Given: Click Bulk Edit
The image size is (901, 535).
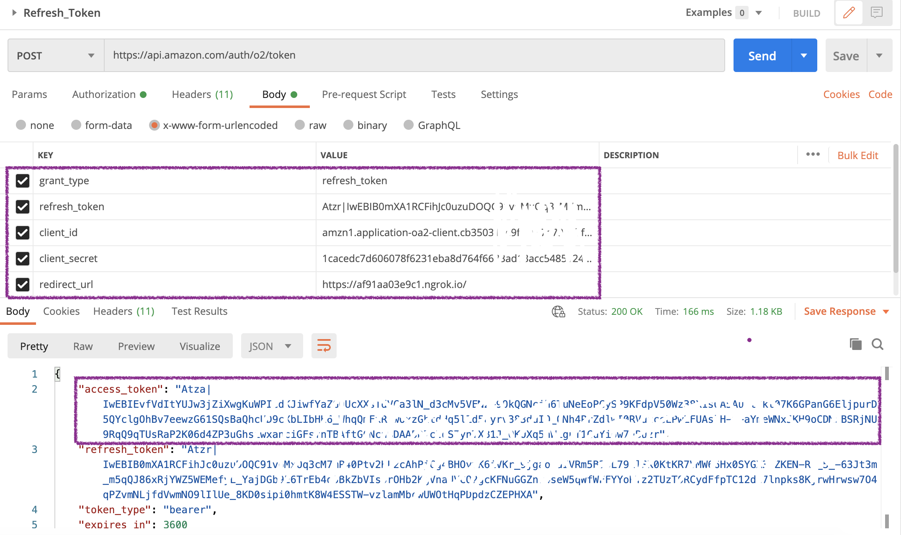Looking at the screenshot, I should 857,155.
